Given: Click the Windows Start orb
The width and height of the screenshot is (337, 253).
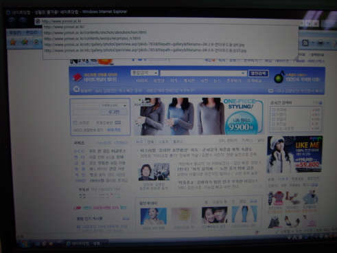Looking at the screenshot, I should [x=25, y=243].
